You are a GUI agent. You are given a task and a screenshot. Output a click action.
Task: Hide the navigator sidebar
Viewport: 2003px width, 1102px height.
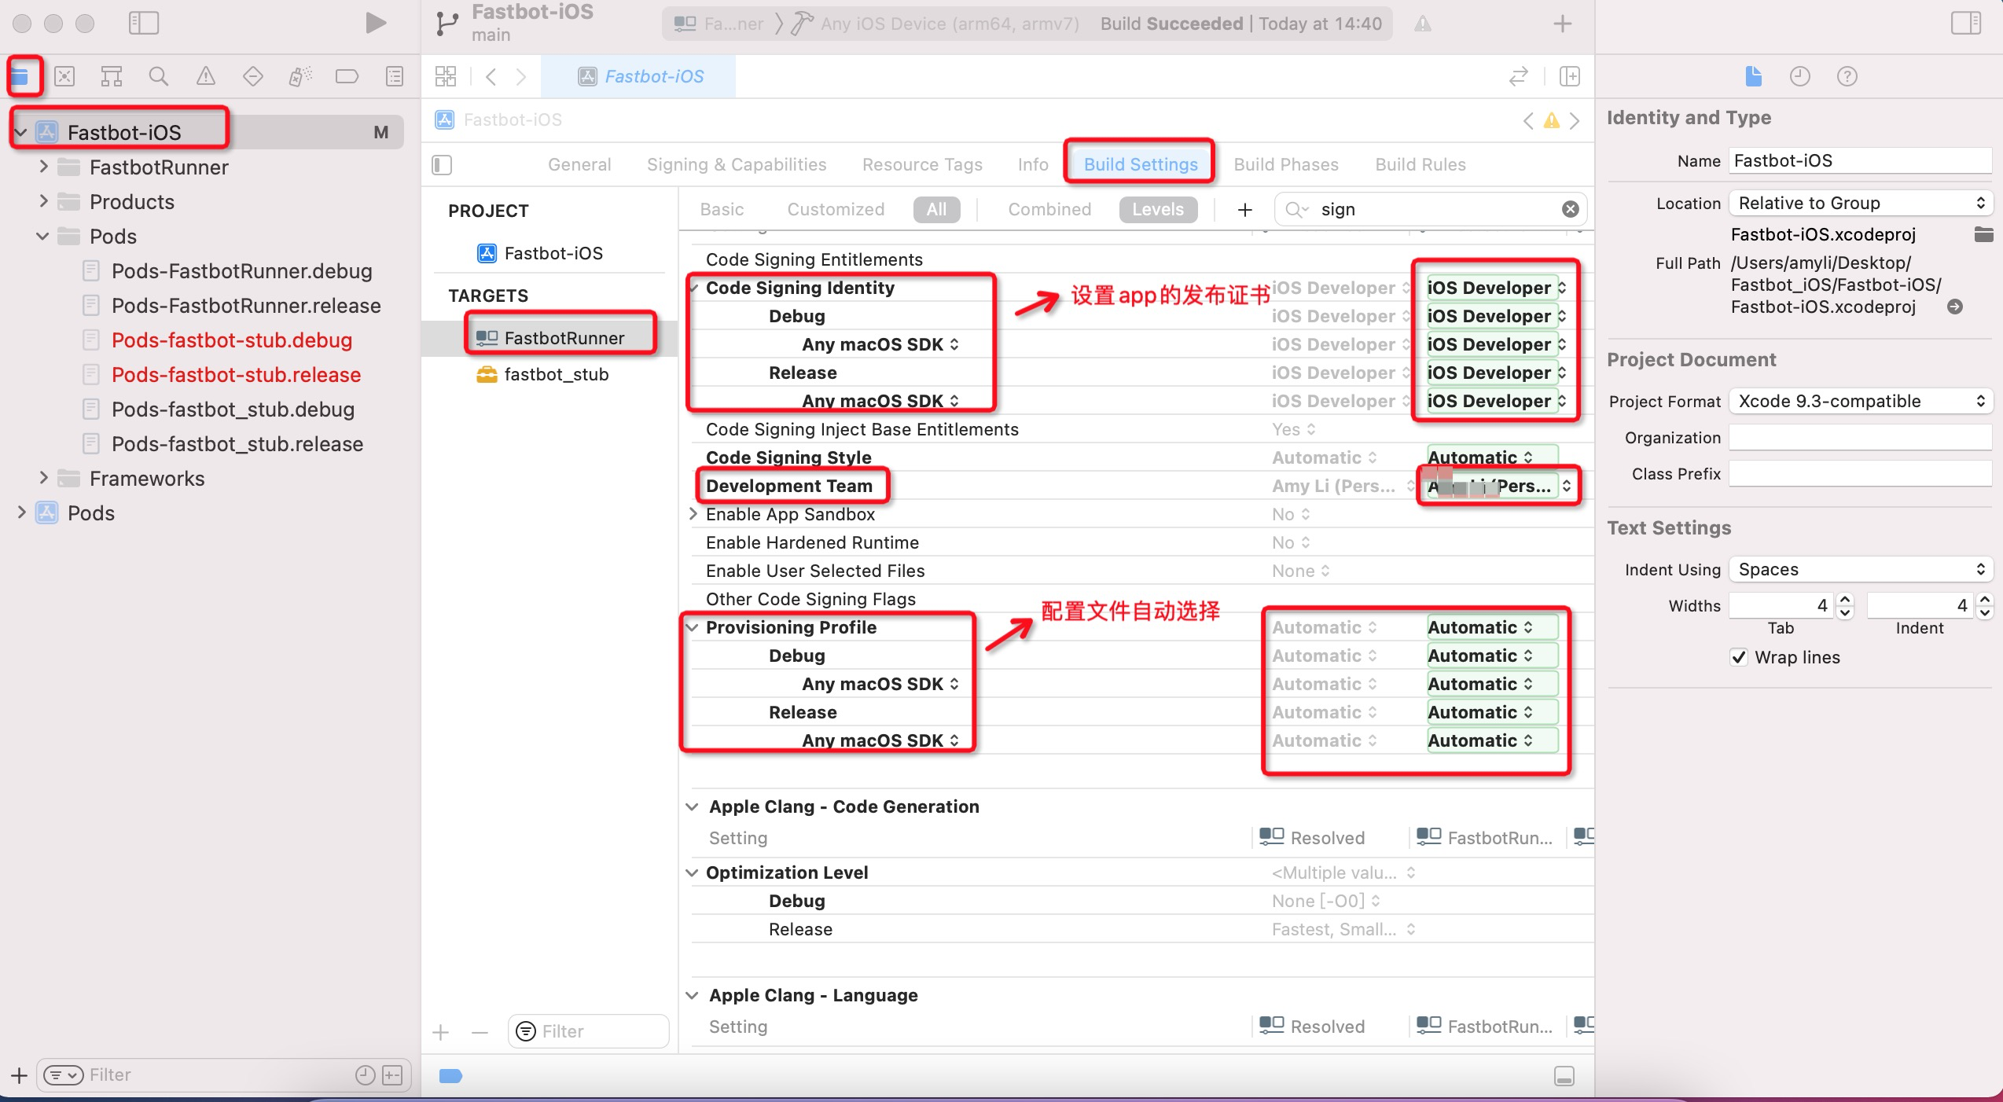tap(144, 23)
